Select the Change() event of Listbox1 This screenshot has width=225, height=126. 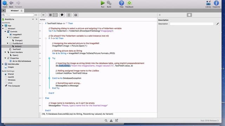[19, 41]
